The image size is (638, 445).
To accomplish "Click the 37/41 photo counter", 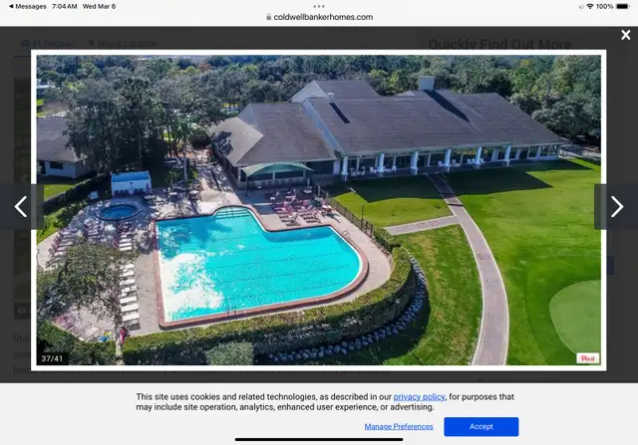I will (x=52, y=358).
